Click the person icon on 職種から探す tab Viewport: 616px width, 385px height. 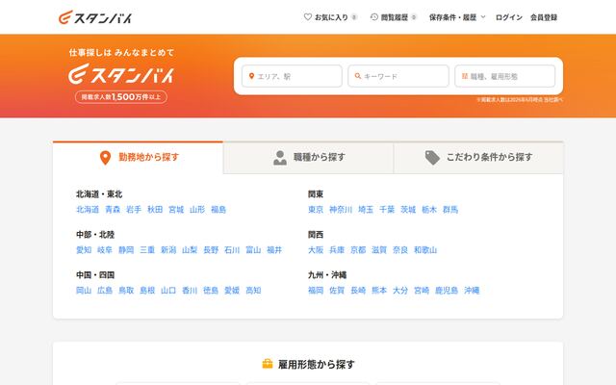click(280, 158)
